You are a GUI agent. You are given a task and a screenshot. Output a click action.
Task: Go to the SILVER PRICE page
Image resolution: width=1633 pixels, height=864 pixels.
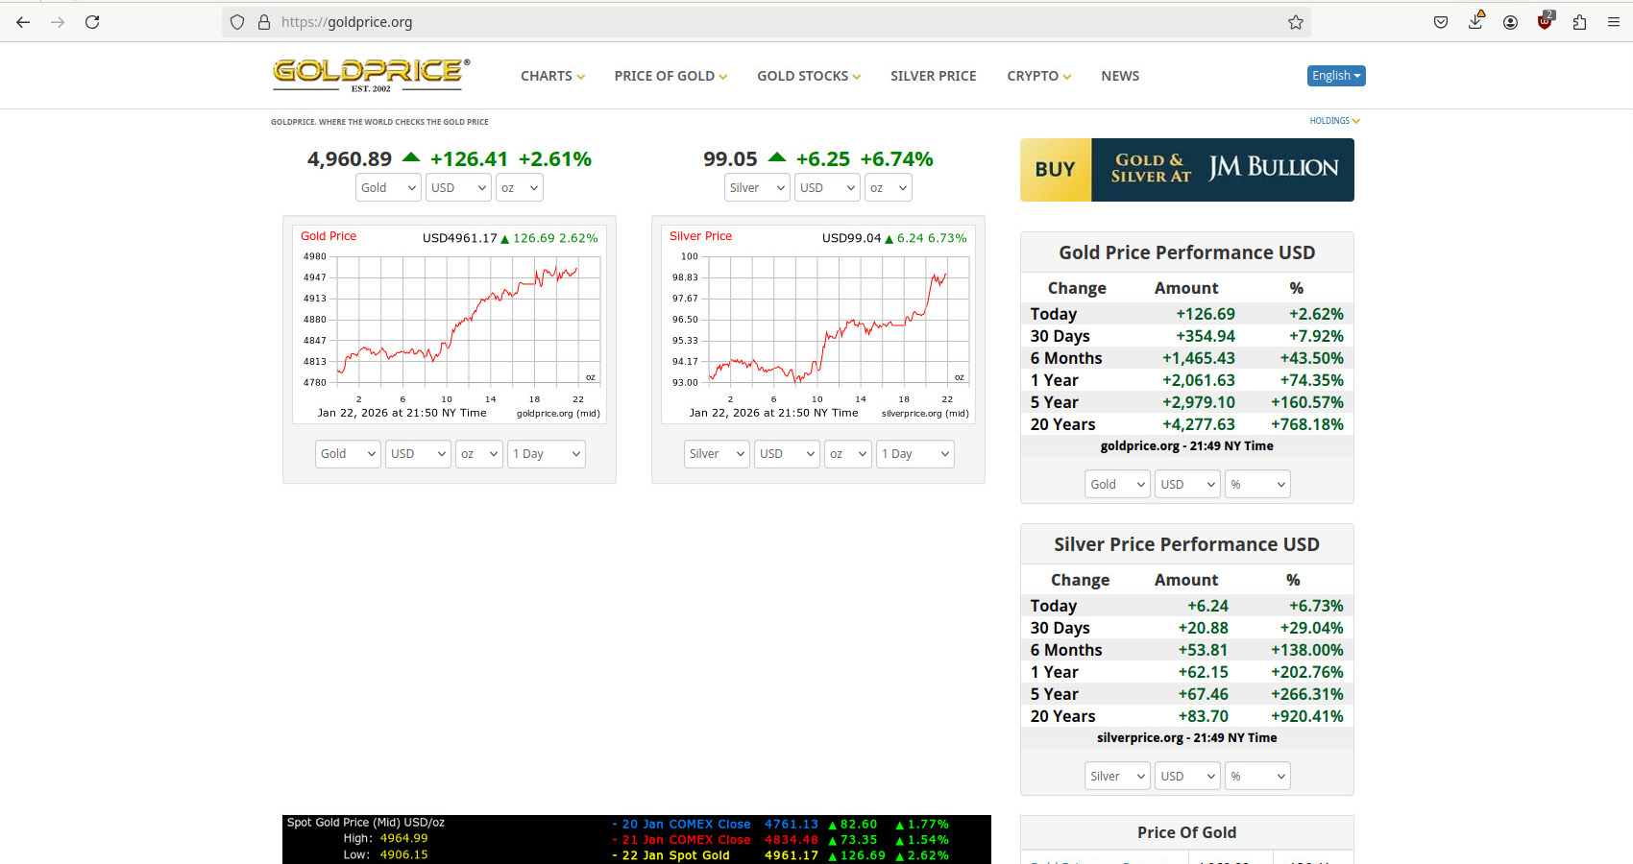click(x=933, y=76)
